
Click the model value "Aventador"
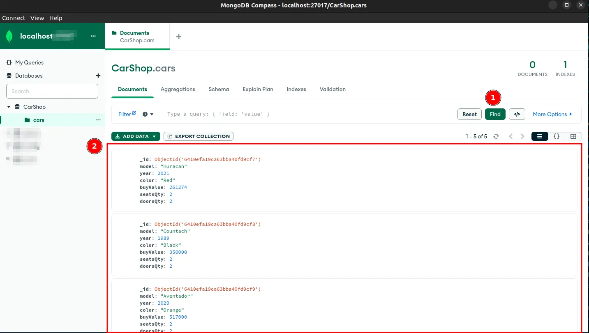(177, 296)
